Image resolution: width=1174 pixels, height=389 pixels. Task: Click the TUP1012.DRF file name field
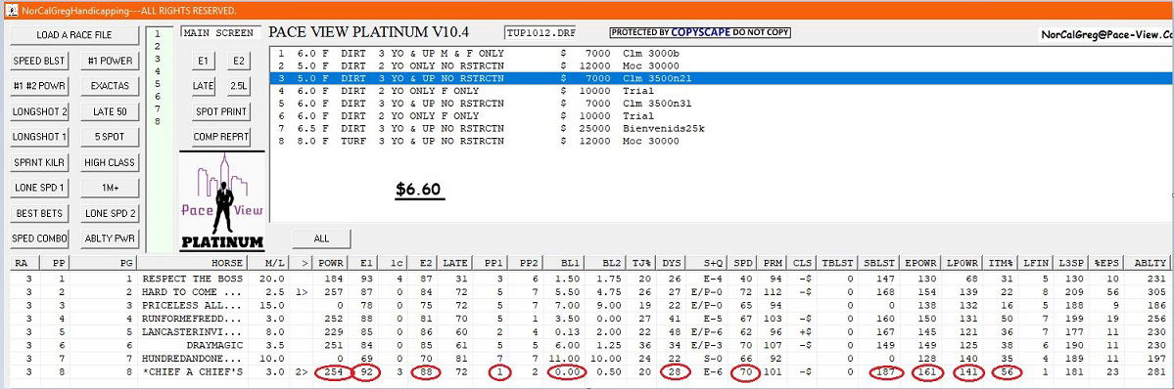(540, 33)
